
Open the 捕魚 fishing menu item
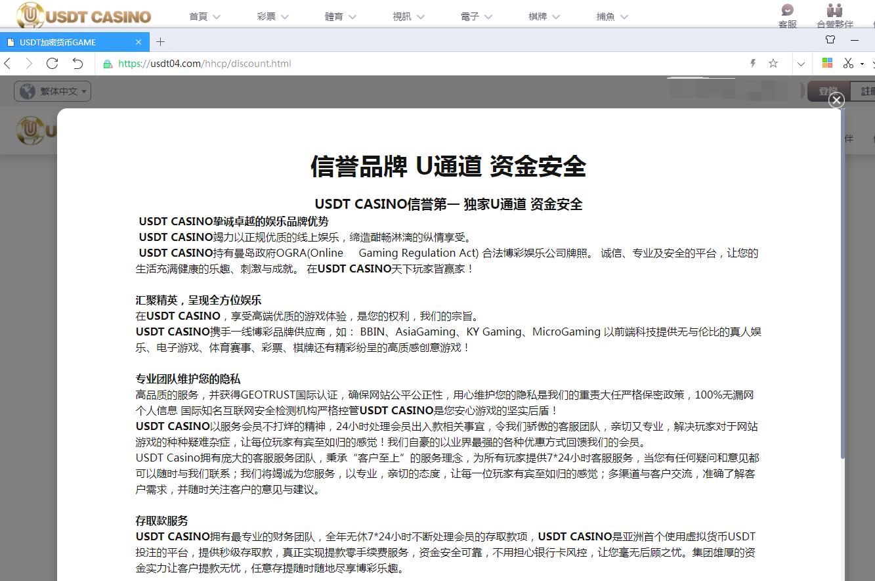[x=605, y=17]
